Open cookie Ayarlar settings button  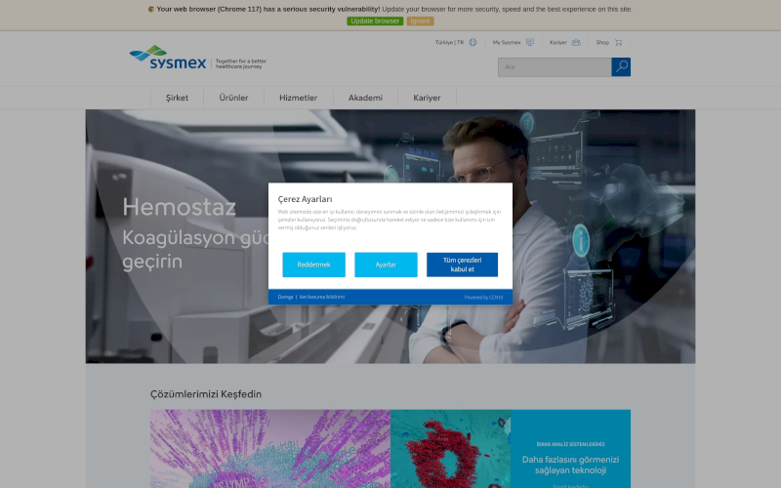[386, 264]
